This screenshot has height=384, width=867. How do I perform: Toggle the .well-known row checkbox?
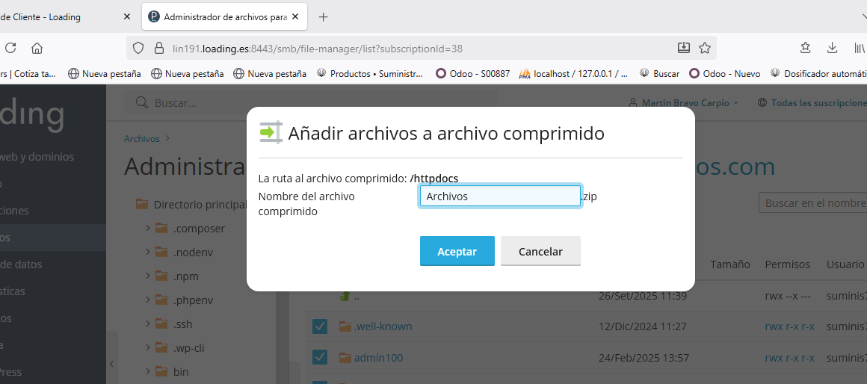(320, 326)
